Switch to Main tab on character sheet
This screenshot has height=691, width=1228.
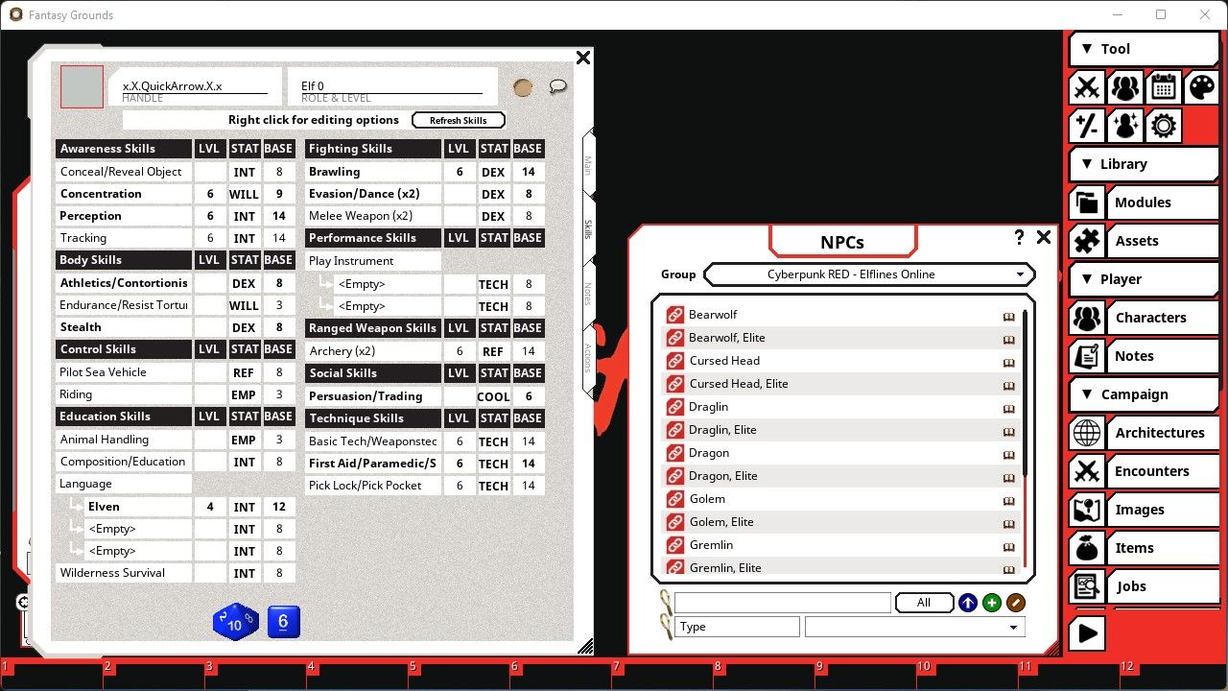click(x=588, y=164)
